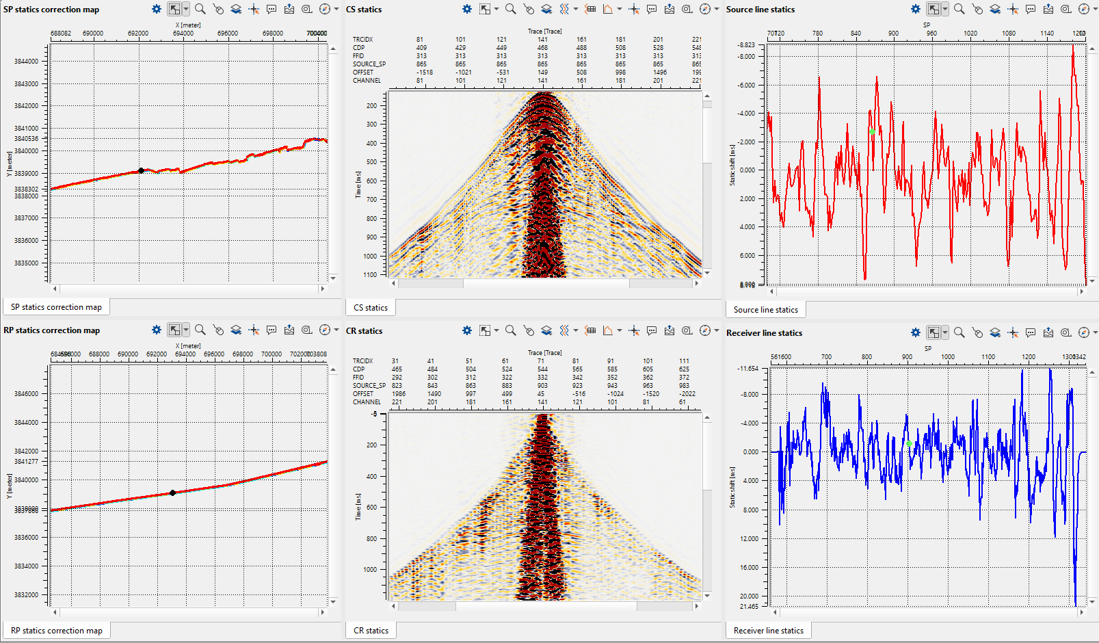Select the SP statics correction map tab
The height and width of the screenshot is (643, 1099).
pos(56,307)
